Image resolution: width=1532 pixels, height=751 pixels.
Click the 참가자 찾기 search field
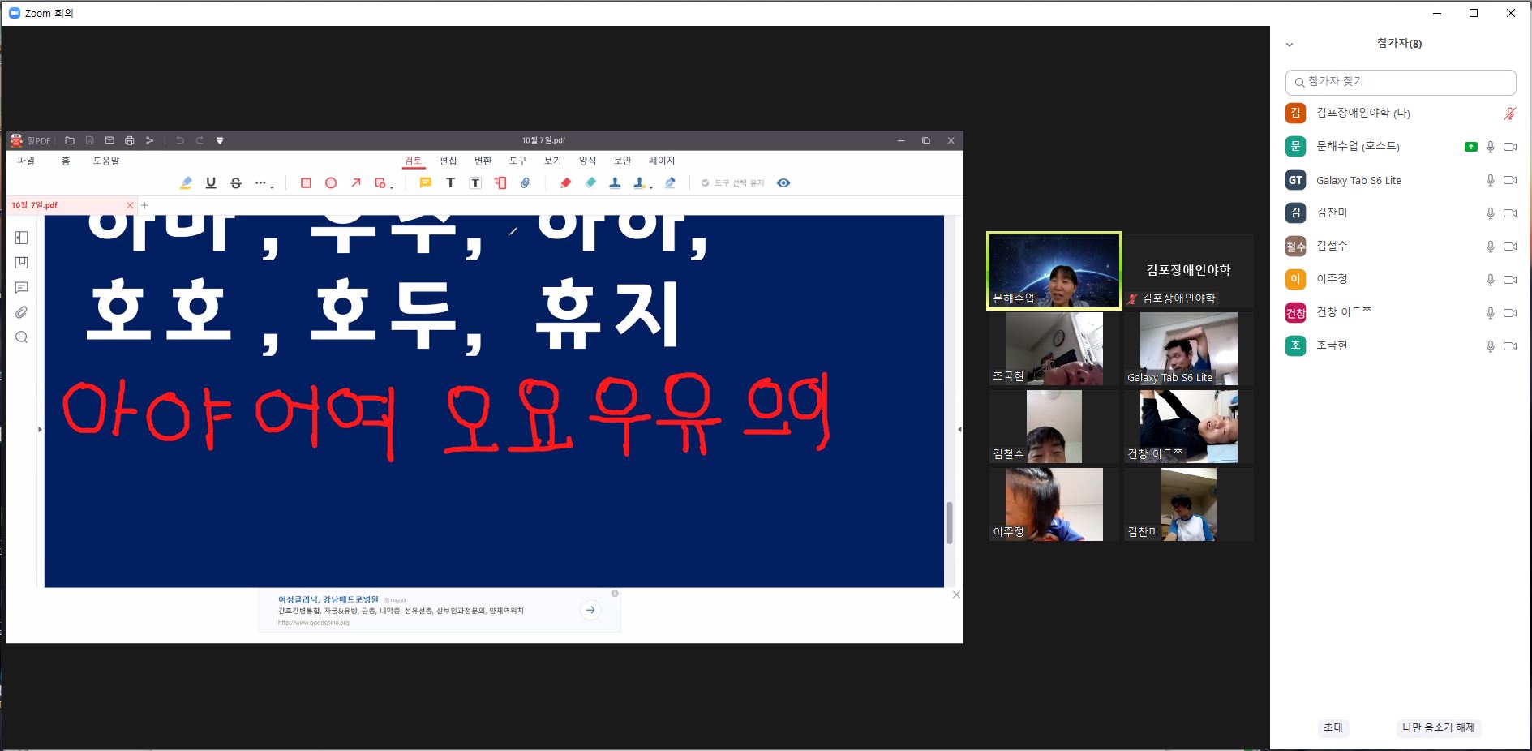click(x=1401, y=82)
